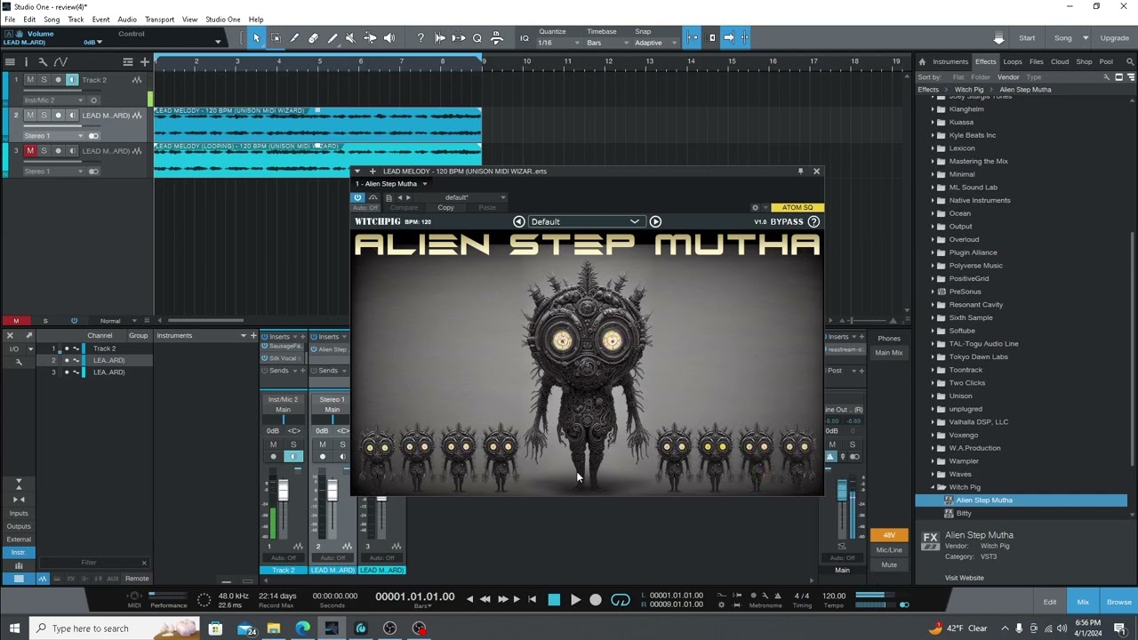Toggle loop mode in the transport bar
The image size is (1138, 640).
pos(621,600)
